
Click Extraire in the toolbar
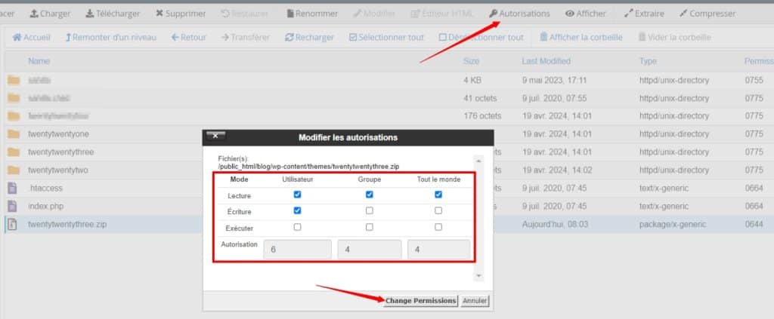tap(644, 14)
